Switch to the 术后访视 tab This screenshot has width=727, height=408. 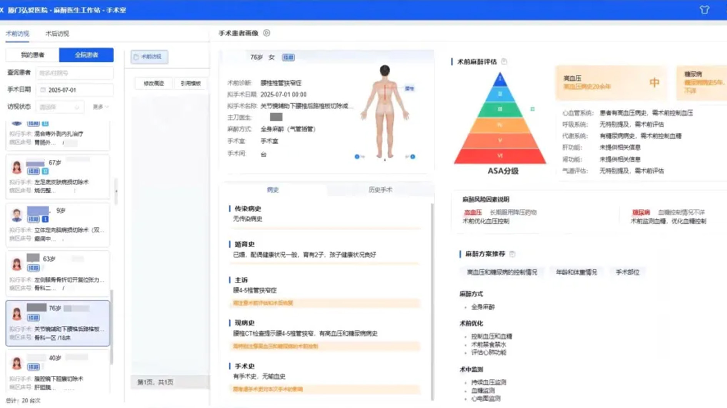pyautogui.click(x=57, y=34)
